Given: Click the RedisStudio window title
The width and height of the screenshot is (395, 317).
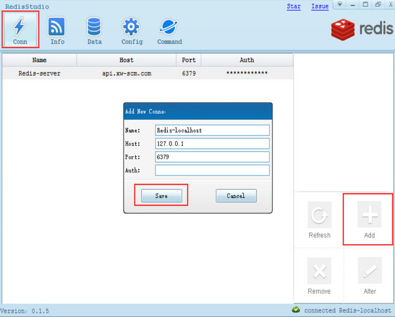Looking at the screenshot, I should pos(27,7).
